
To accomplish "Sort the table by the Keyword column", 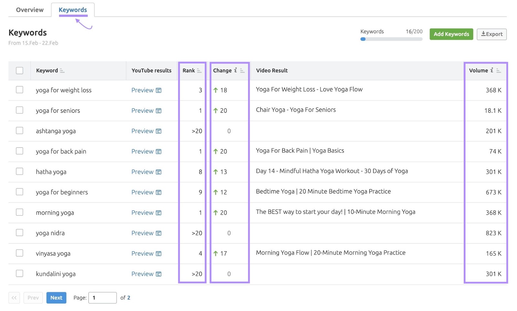I will coord(62,70).
